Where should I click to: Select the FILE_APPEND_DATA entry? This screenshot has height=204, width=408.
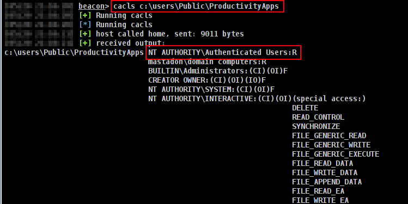click(x=327, y=182)
